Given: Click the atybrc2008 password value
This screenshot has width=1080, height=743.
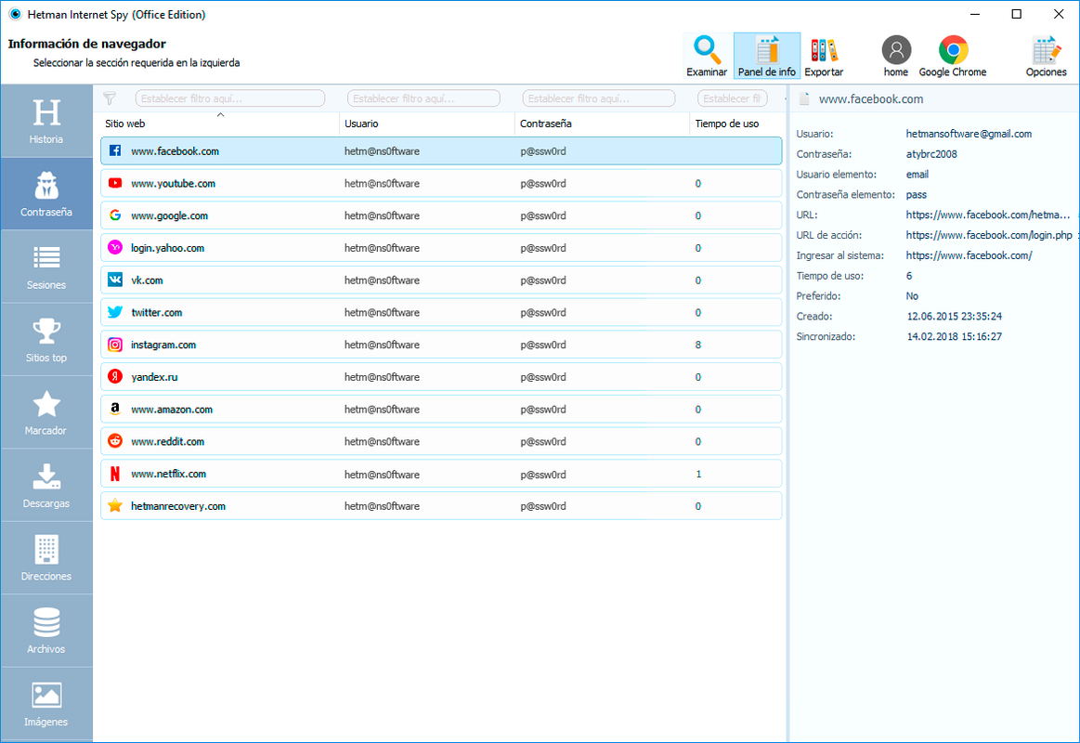Looking at the screenshot, I should 931,154.
